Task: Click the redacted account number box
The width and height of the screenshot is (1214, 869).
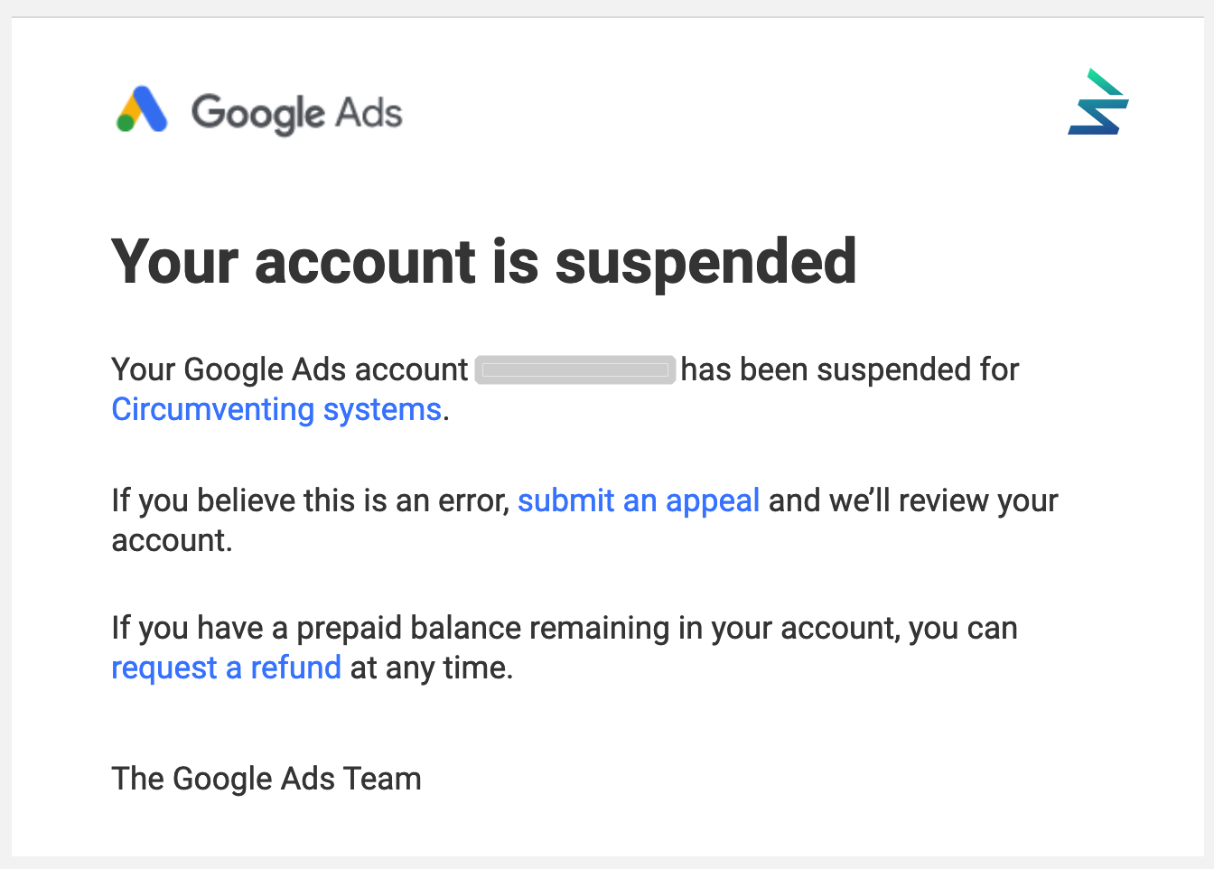Action: pyautogui.click(x=575, y=370)
